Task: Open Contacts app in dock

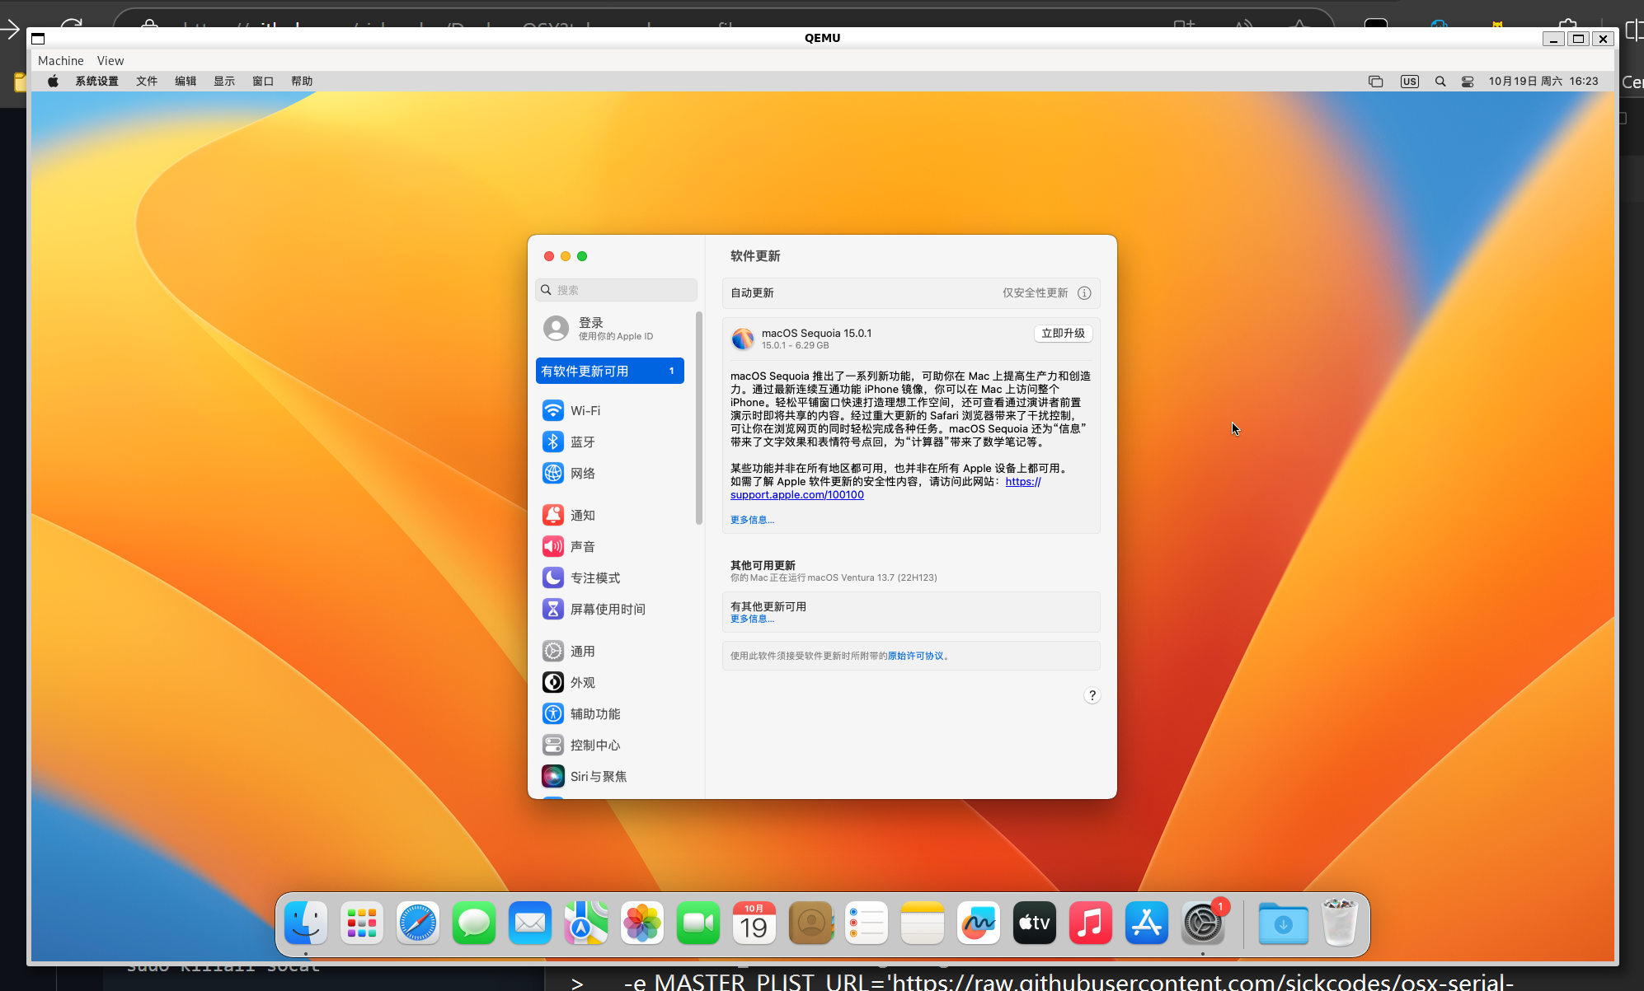Action: (x=810, y=923)
